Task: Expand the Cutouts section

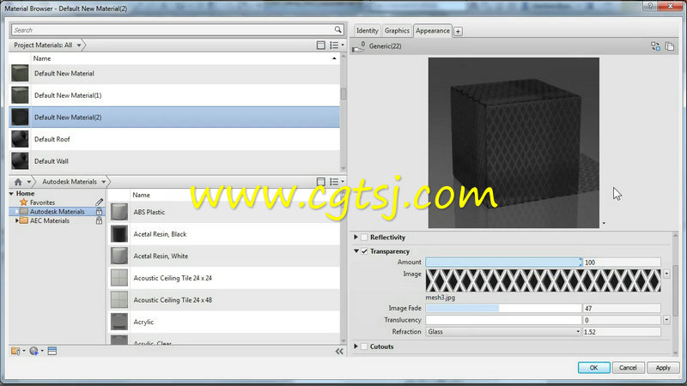Action: coord(356,347)
